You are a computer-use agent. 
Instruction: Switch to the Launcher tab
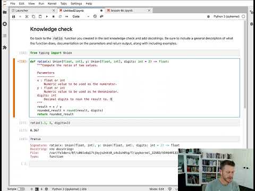pos(33,11)
